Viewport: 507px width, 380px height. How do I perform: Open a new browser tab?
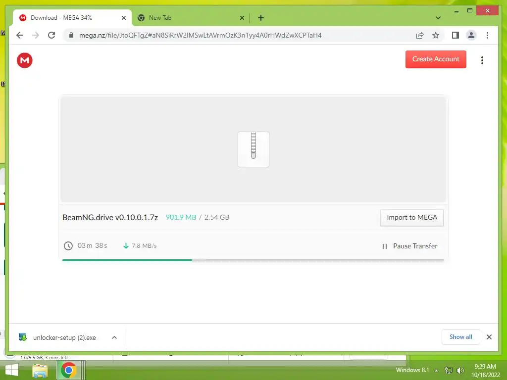point(260,18)
